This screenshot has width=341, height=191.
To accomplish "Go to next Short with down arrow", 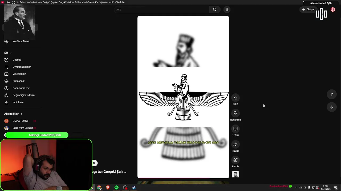I will (332, 107).
